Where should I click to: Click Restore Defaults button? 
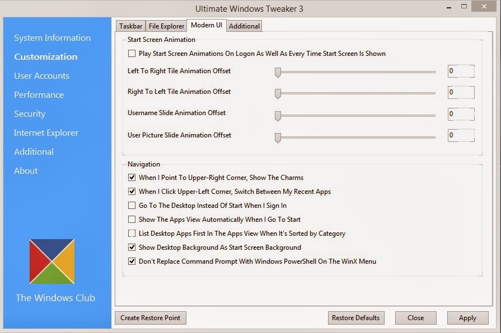coord(356,318)
